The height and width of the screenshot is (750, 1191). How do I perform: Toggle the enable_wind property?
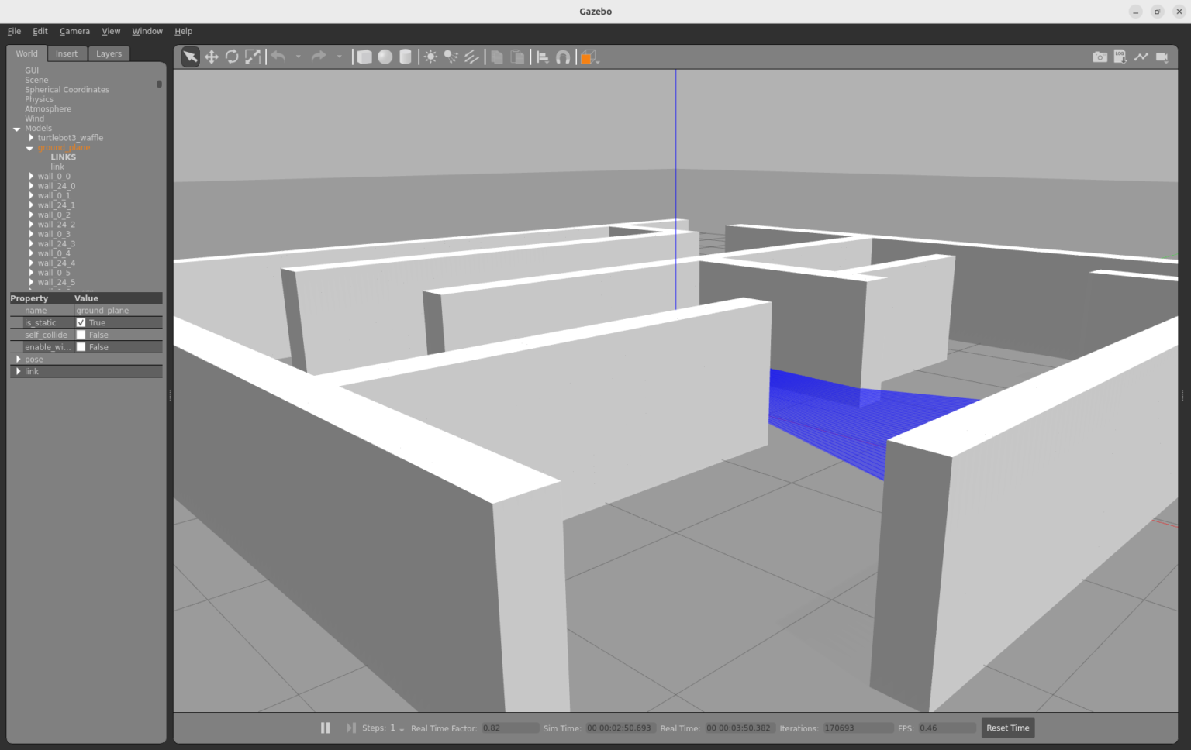[81, 346]
